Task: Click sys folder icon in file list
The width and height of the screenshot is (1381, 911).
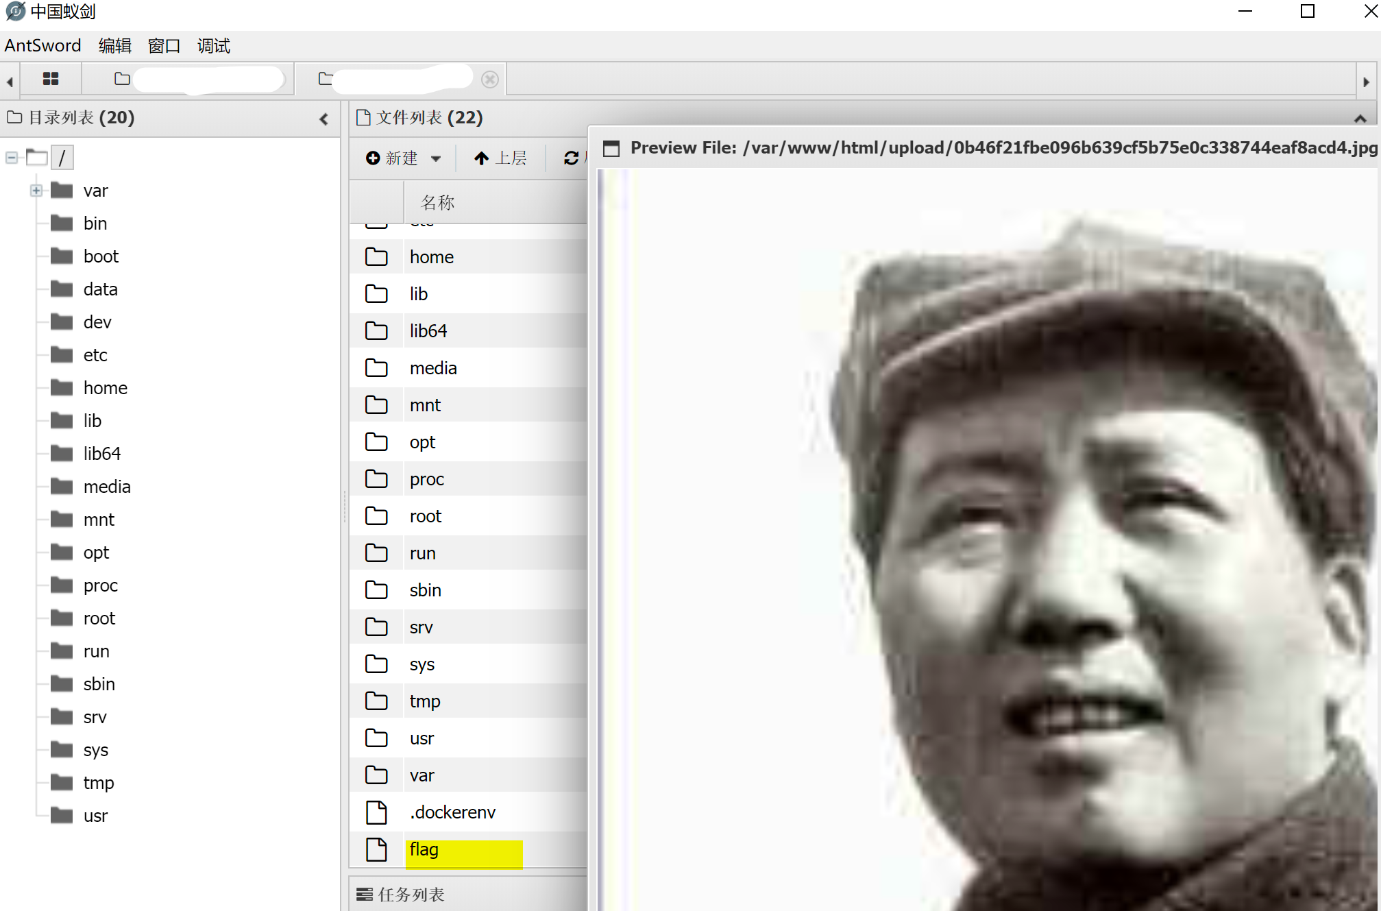Action: click(376, 664)
